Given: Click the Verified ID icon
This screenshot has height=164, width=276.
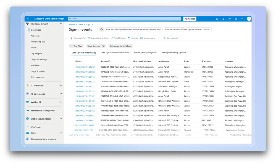Looking at the screenshot, I should (x=27, y=102).
